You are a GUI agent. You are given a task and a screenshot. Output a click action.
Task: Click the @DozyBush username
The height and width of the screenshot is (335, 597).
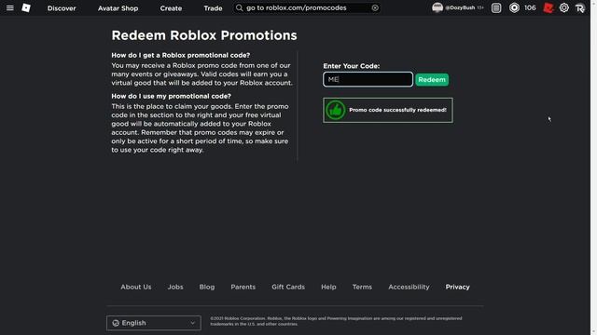coord(460,7)
